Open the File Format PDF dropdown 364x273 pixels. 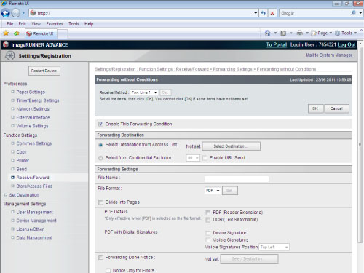(213, 191)
